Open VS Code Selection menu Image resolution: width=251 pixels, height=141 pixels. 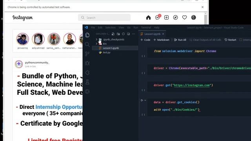[x=111, y=27]
